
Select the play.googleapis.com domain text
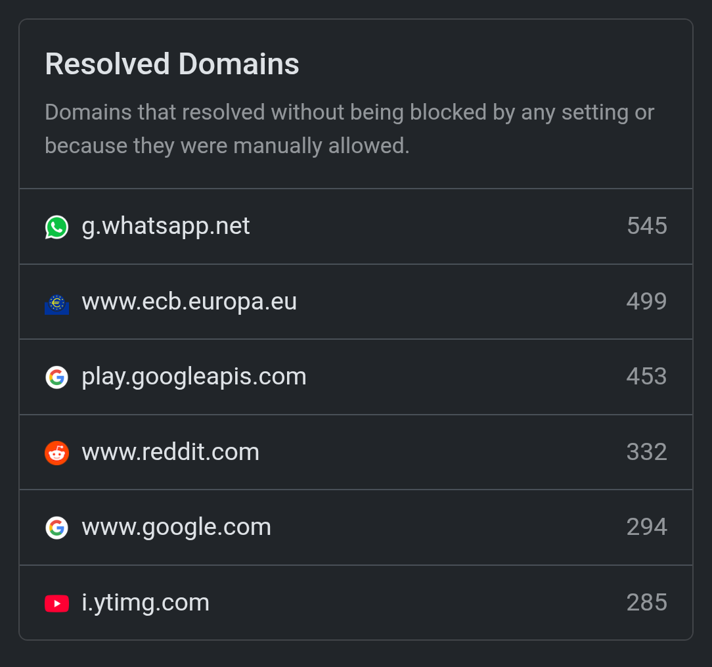coord(194,377)
